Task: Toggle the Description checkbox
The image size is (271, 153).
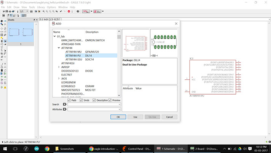Action: (94, 100)
